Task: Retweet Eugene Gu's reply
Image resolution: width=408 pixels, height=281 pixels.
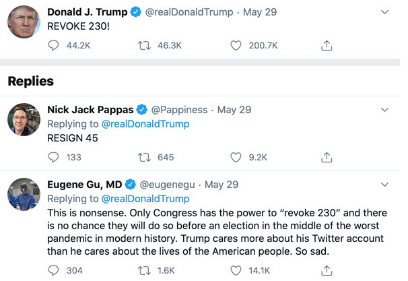Action: tap(143, 270)
